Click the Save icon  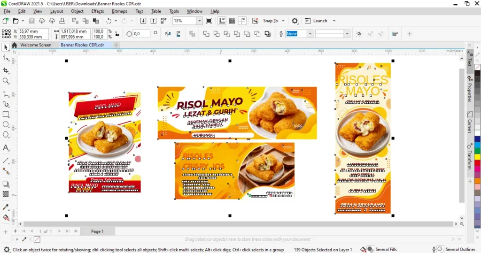tap(31, 21)
